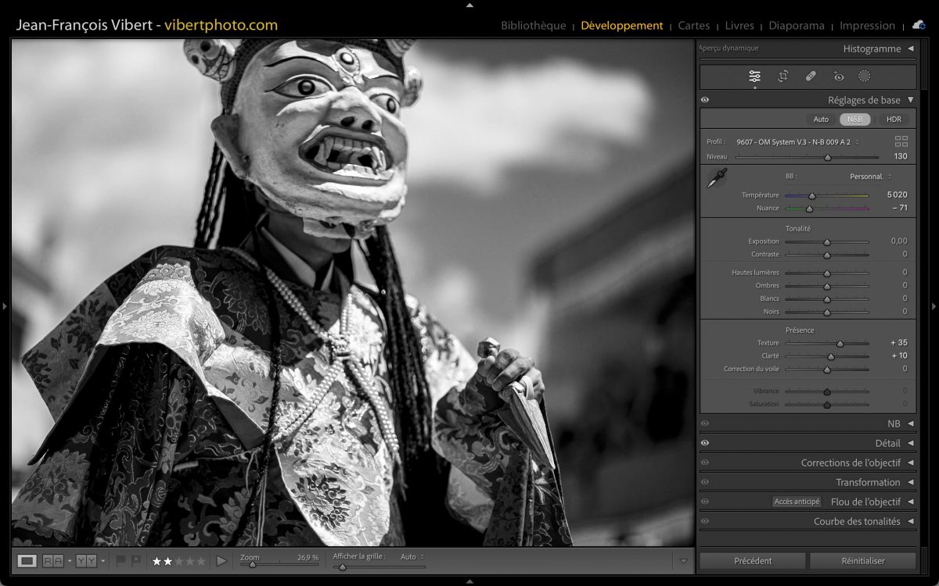Click the cloud sync status icon
This screenshot has height=586, width=939.
pos(919,25)
